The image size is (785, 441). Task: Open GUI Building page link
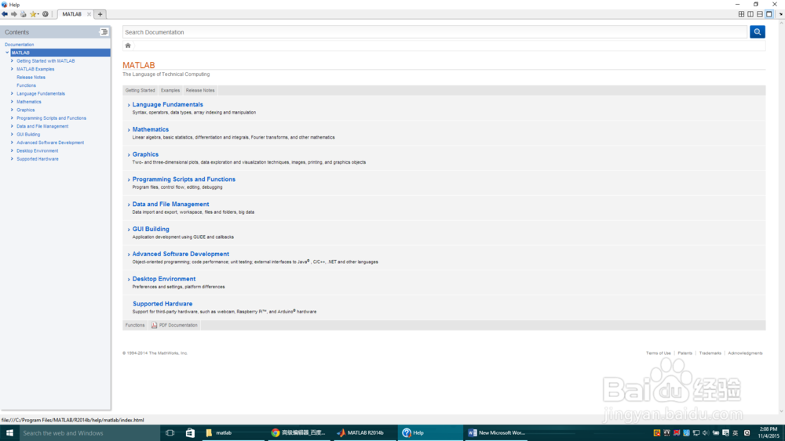[151, 230]
